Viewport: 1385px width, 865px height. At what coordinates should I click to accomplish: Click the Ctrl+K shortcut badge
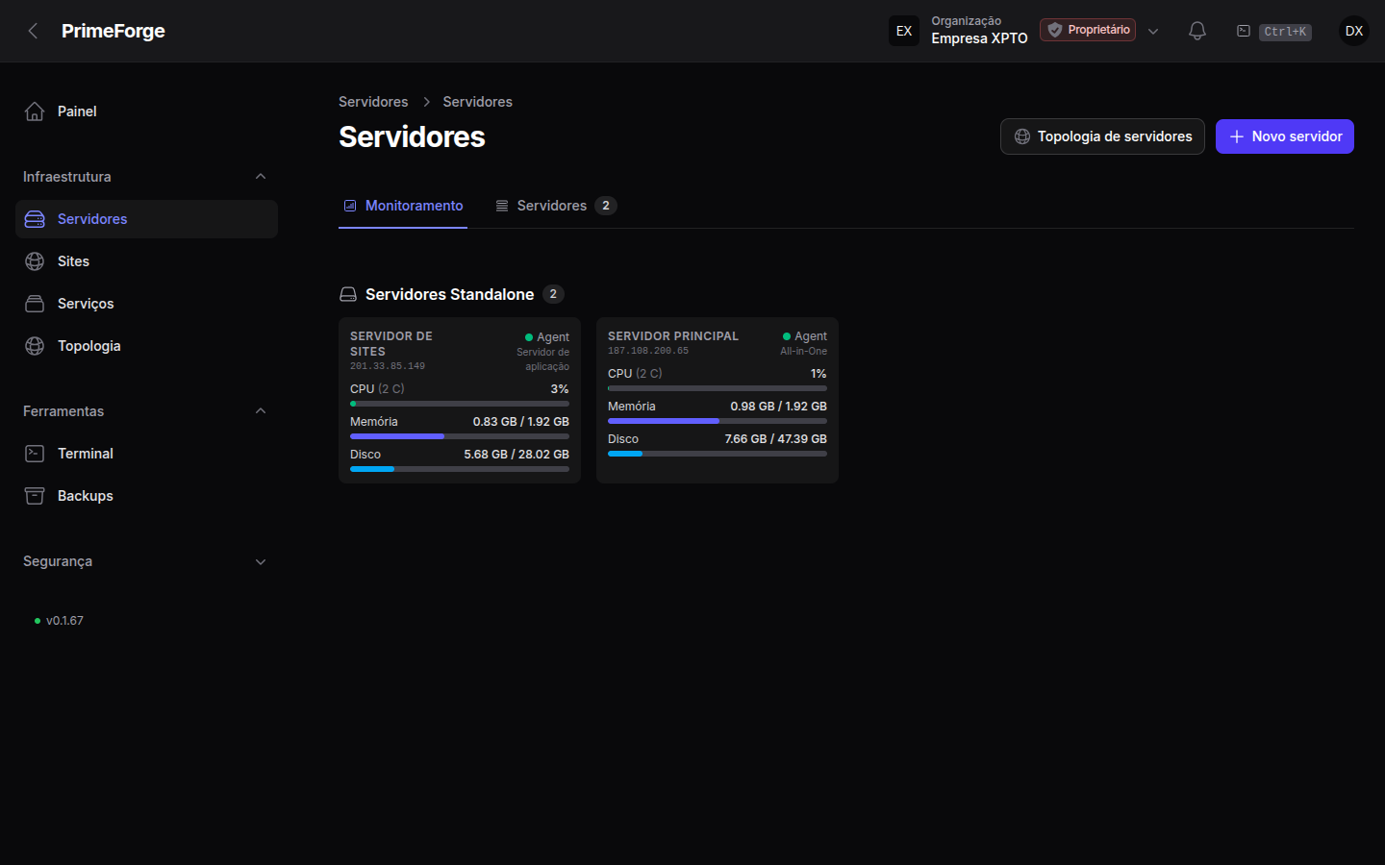[x=1285, y=32]
